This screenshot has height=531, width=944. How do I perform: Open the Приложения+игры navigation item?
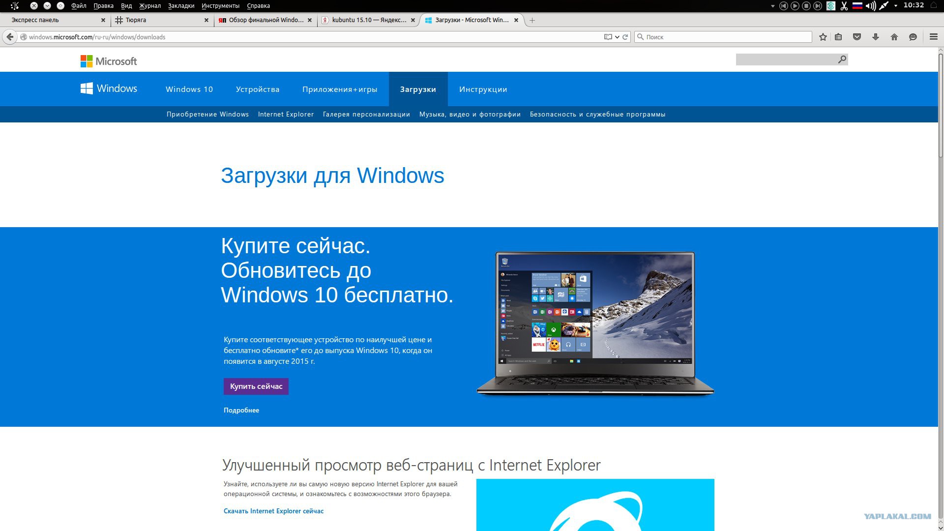tap(340, 89)
